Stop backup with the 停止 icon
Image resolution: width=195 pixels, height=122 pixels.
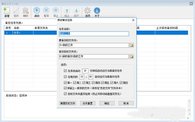pos(56,12)
